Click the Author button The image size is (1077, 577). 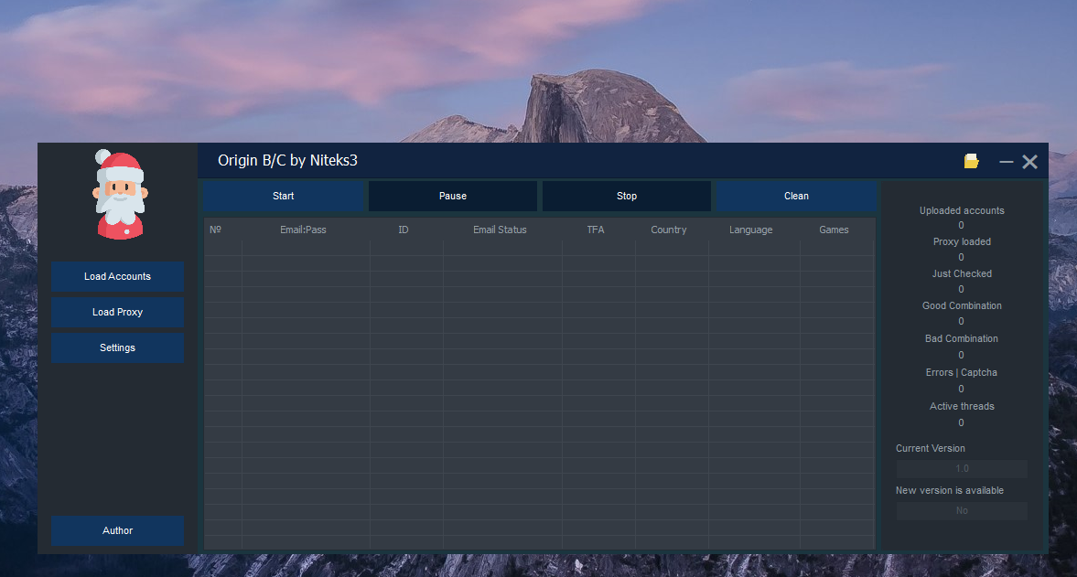tap(117, 530)
